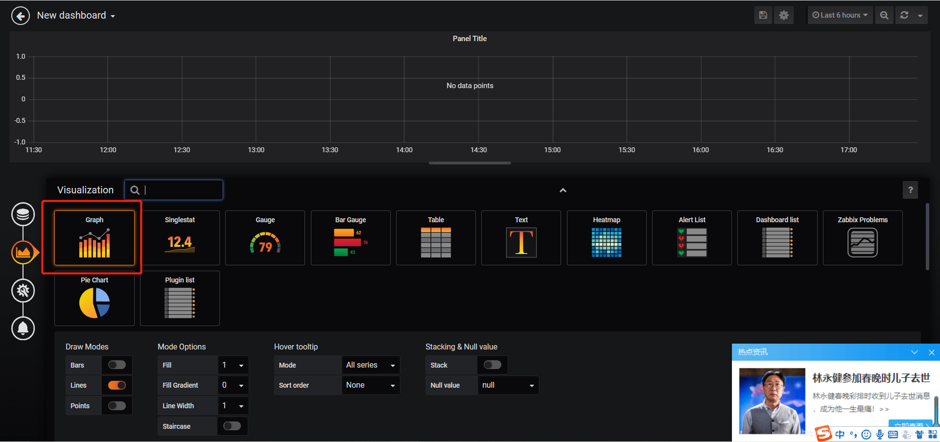Expand the Hover tooltip Mode dropdown
Image resolution: width=940 pixels, height=442 pixels.
pyautogui.click(x=371, y=365)
